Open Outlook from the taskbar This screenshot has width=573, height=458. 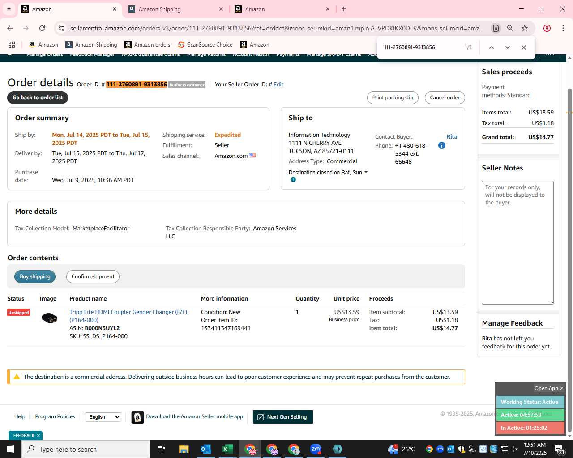click(x=205, y=449)
